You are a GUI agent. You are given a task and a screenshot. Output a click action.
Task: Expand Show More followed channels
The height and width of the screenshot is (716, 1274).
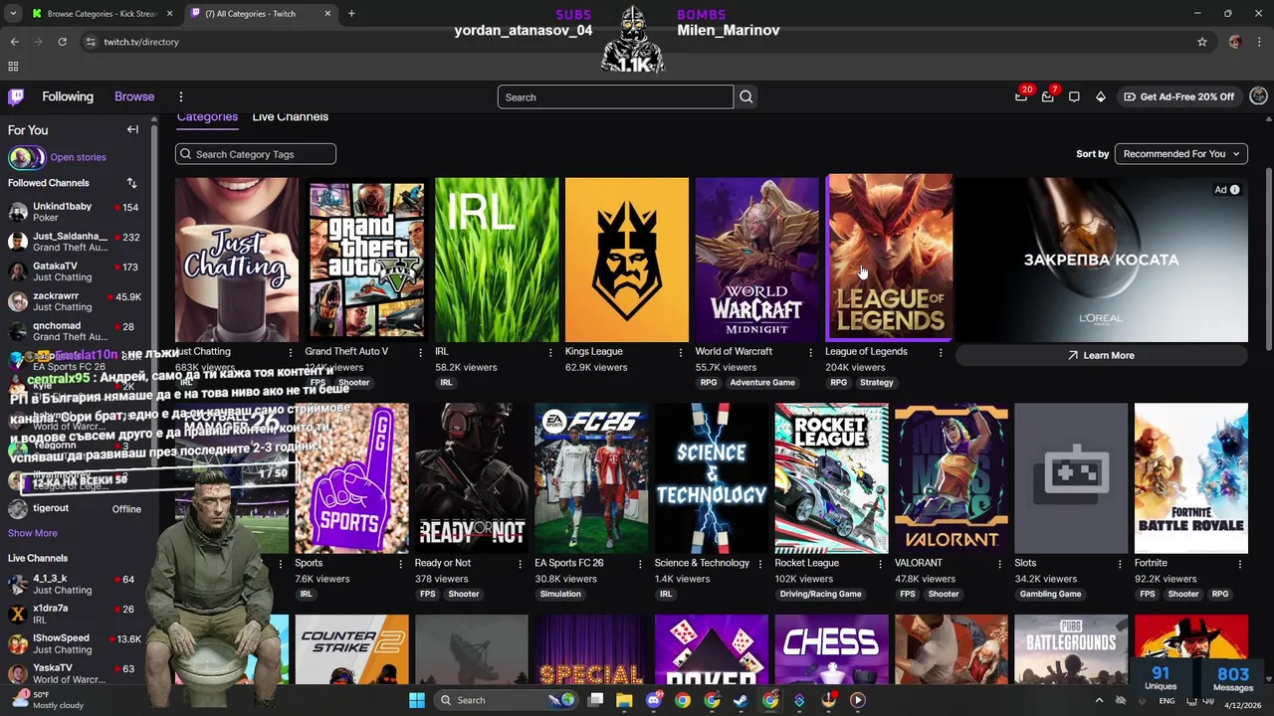[33, 533]
